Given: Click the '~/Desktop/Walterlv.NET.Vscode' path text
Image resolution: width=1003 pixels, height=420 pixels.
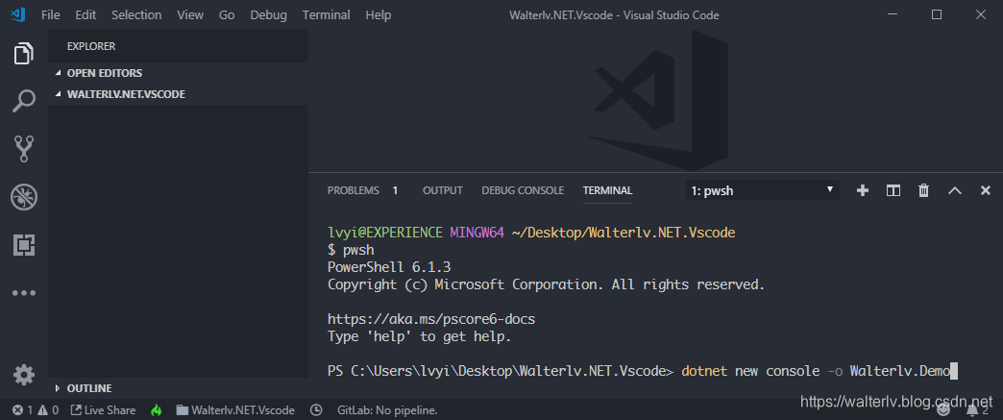Looking at the screenshot, I should [624, 233].
